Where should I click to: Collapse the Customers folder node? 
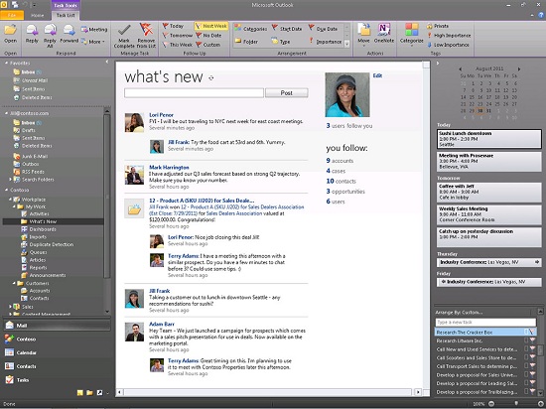click(14, 283)
